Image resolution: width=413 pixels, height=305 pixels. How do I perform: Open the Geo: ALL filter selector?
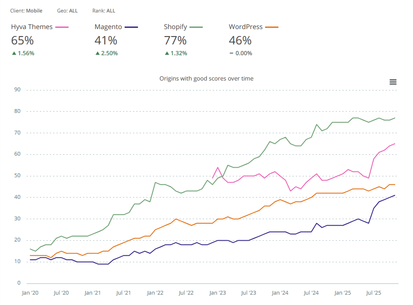tap(68, 10)
